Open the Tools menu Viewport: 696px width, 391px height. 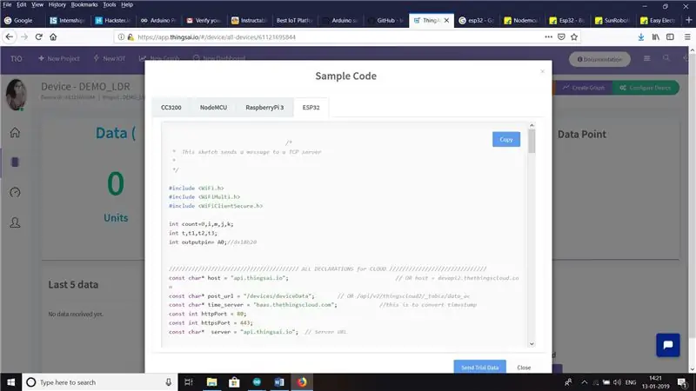pyautogui.click(x=110, y=4)
